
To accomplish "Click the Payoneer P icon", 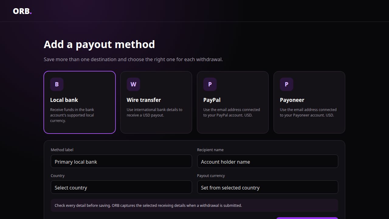I will (287, 84).
